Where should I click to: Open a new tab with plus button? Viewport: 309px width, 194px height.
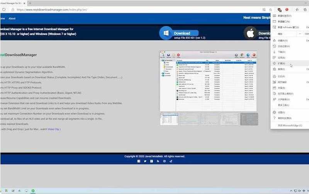click(x=30, y=3)
